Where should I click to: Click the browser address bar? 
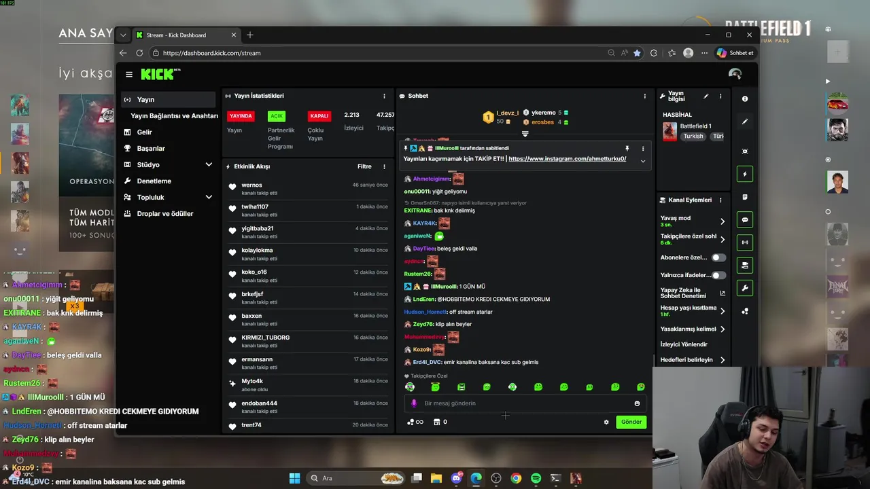[x=381, y=53]
